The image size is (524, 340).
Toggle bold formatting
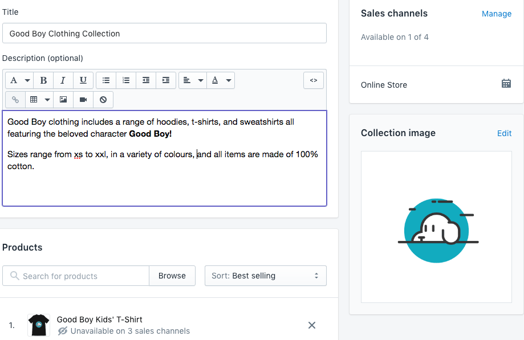43,80
